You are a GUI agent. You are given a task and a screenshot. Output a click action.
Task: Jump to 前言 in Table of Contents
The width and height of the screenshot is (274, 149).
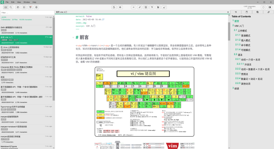coord(237,21)
